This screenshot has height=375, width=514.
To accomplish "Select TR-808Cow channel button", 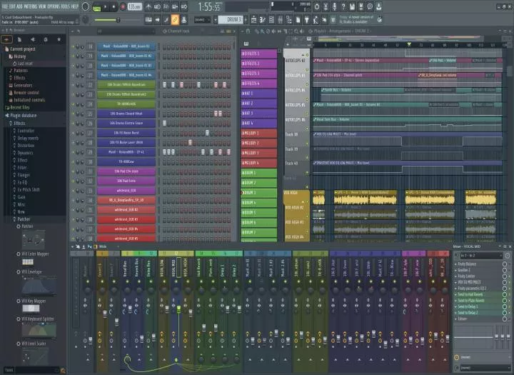I will click(x=126, y=161).
